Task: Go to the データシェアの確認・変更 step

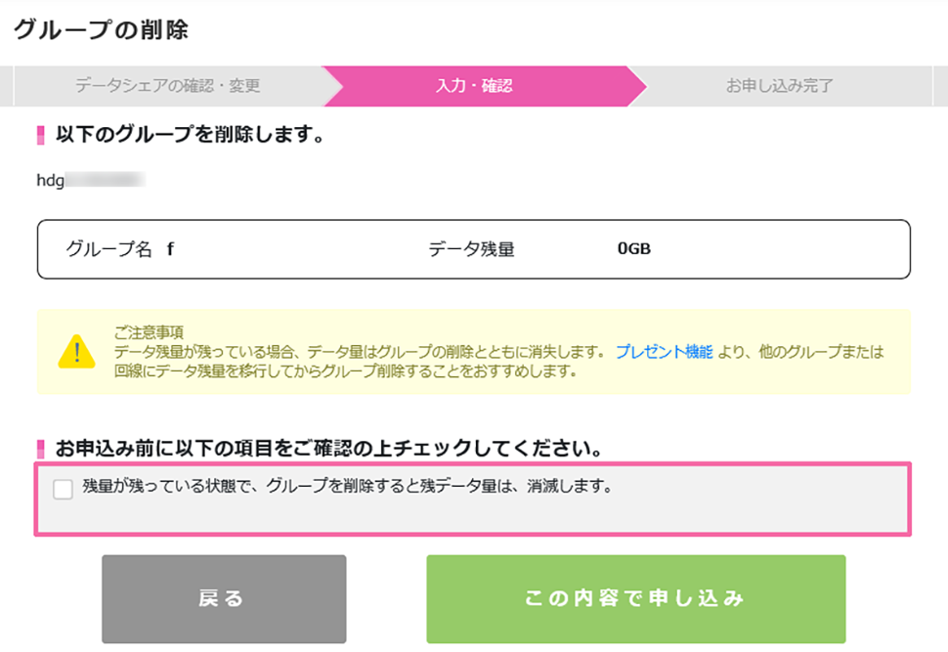Action: click(168, 86)
